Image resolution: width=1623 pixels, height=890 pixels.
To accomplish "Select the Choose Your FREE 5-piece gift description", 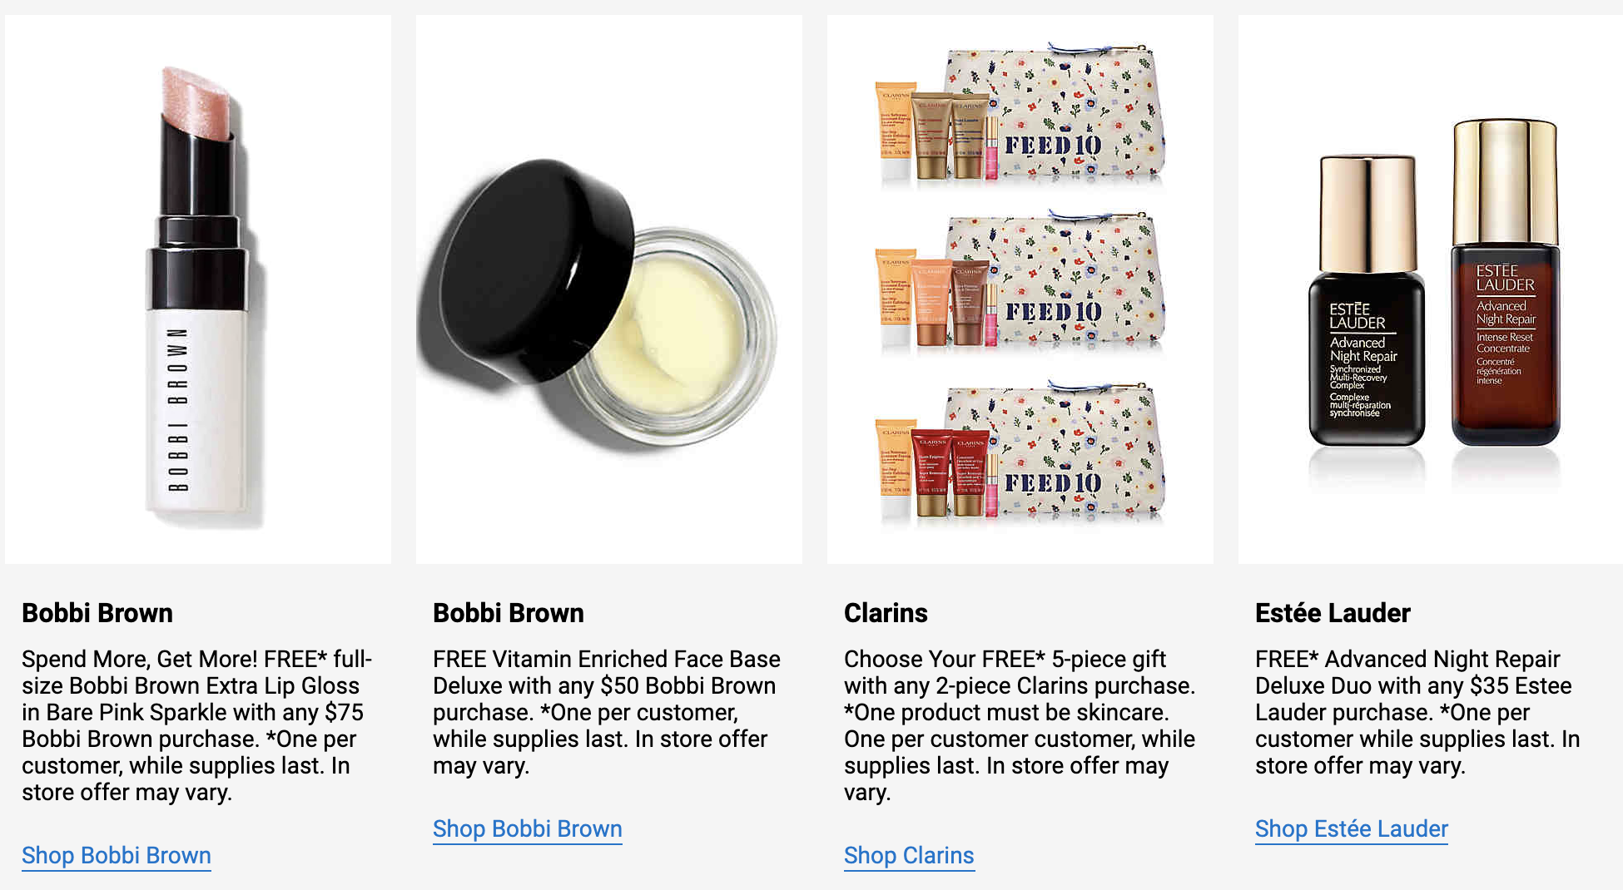I will pyautogui.click(x=1020, y=725).
